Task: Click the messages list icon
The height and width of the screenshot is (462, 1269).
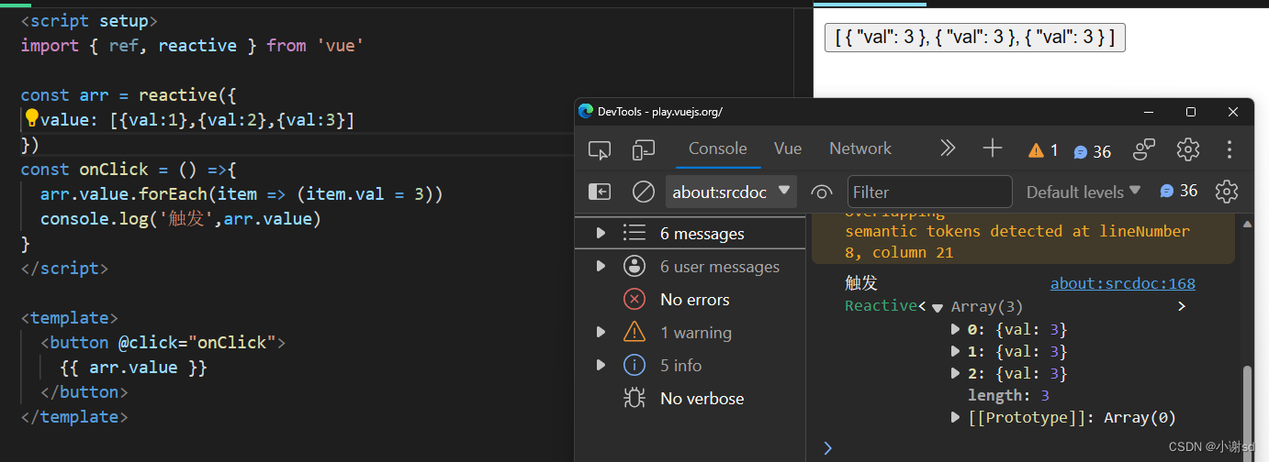Action: point(634,234)
